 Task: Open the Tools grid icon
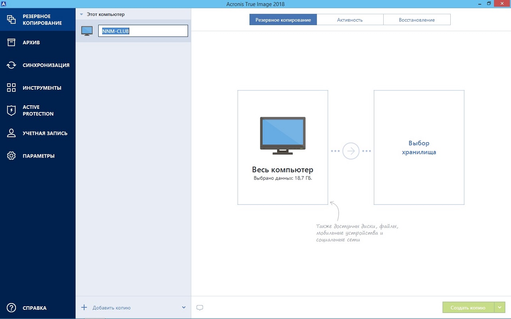pyautogui.click(x=11, y=88)
